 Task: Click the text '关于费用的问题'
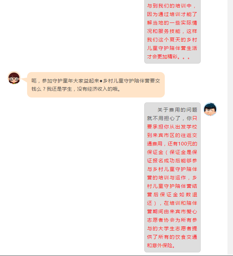click(x=177, y=110)
